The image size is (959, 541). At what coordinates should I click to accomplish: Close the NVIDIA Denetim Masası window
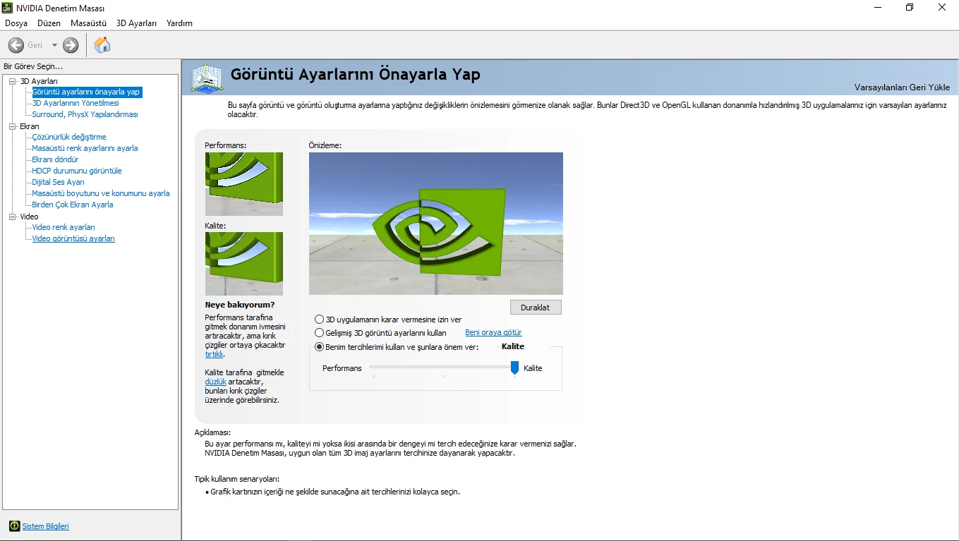tap(942, 8)
